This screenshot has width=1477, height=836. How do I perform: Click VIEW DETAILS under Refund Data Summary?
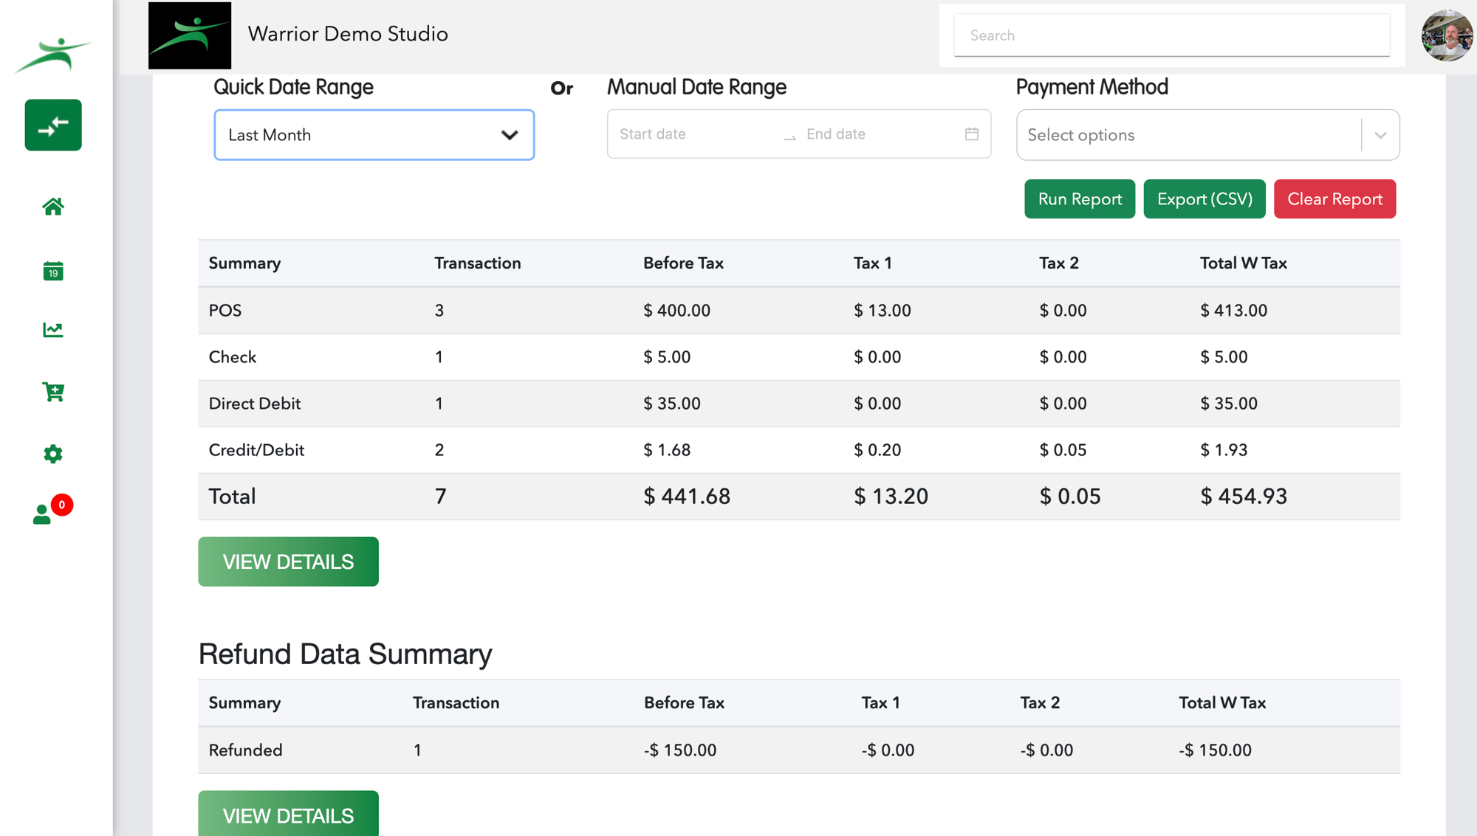click(x=288, y=814)
